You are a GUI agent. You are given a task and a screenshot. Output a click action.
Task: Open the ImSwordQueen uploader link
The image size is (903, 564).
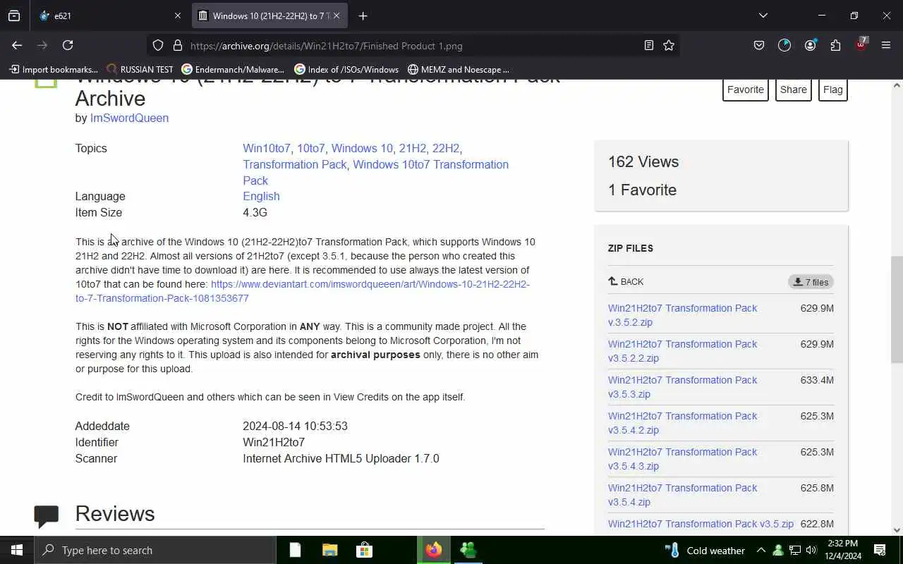point(129,118)
